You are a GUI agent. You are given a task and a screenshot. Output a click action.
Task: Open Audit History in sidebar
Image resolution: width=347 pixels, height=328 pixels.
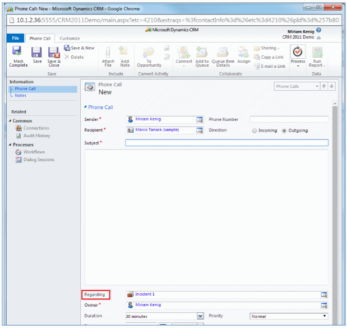click(33, 135)
